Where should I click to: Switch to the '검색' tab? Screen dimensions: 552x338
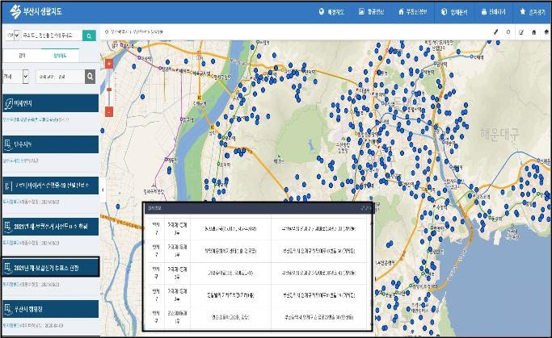tap(21, 56)
